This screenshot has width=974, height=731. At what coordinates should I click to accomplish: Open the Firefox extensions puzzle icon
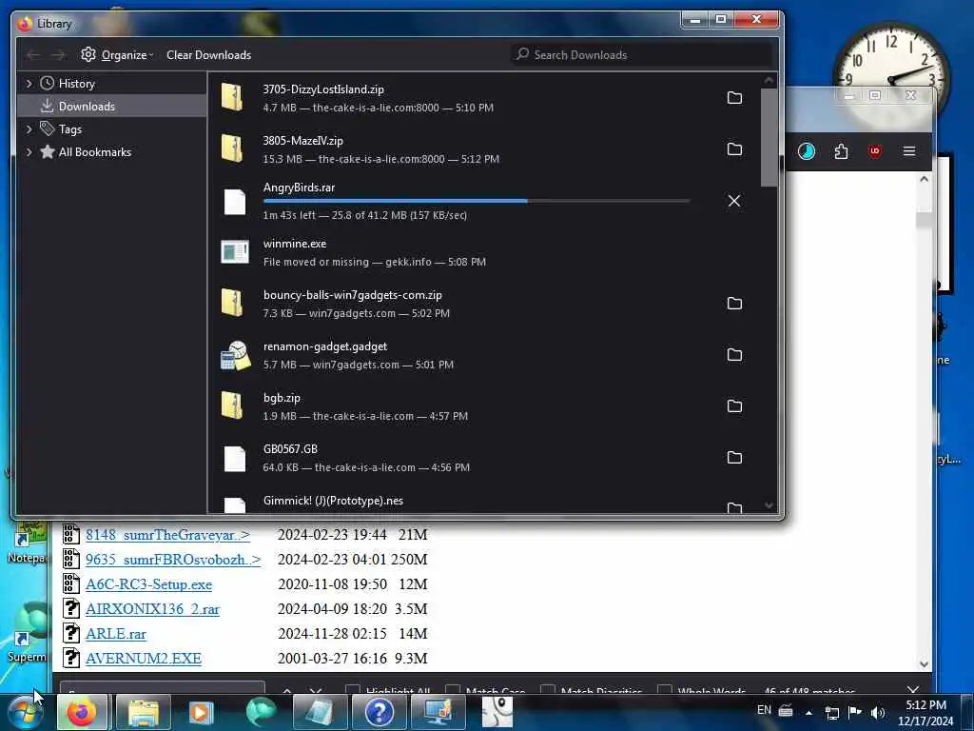click(841, 151)
